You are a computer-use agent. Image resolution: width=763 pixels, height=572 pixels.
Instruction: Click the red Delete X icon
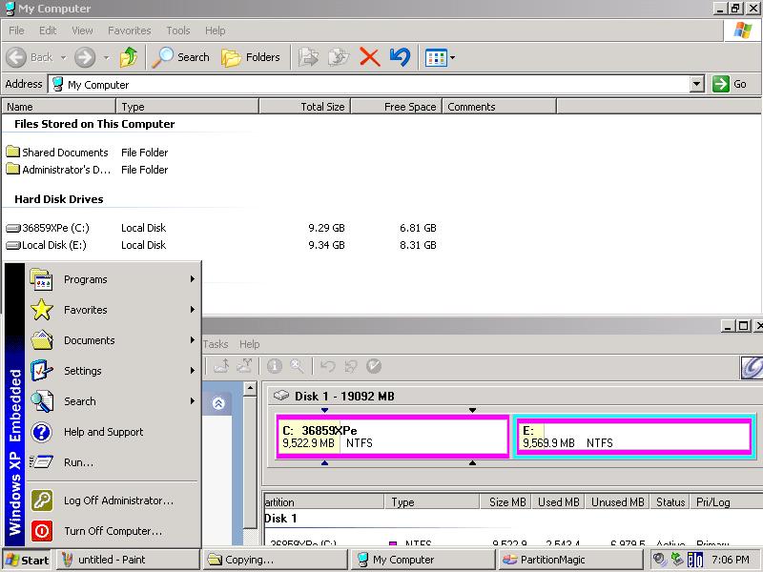tap(370, 57)
